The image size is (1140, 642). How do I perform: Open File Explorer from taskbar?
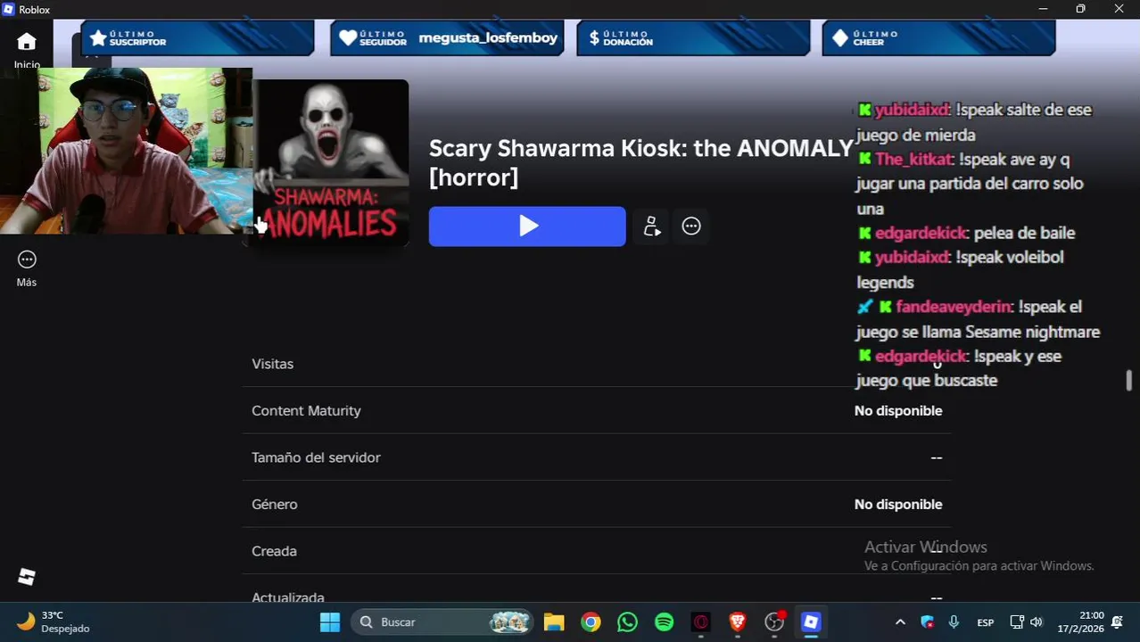[554, 621]
